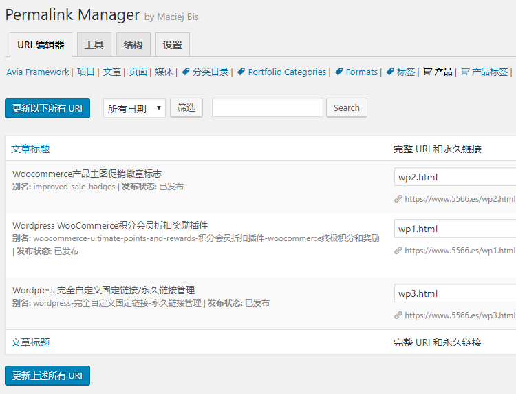516x394 pixels.
Task: Select the Avia Framework filter link
Action: tap(38, 72)
